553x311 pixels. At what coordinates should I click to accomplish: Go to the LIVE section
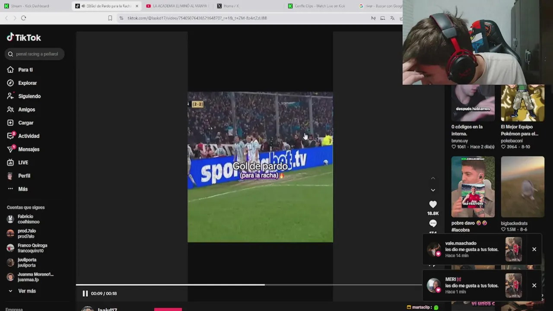pos(18,162)
